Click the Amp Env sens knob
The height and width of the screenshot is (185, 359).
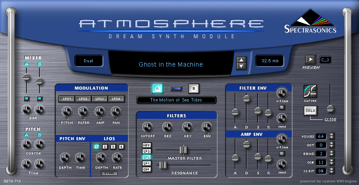[282, 164]
